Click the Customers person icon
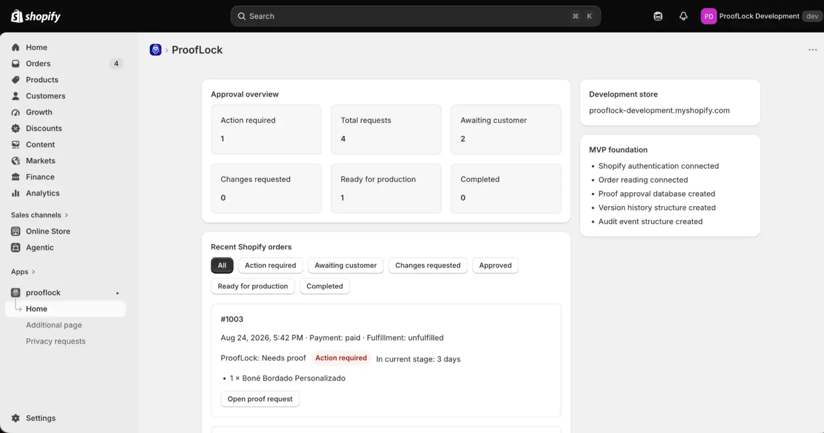Image resolution: width=824 pixels, height=433 pixels. pos(15,96)
